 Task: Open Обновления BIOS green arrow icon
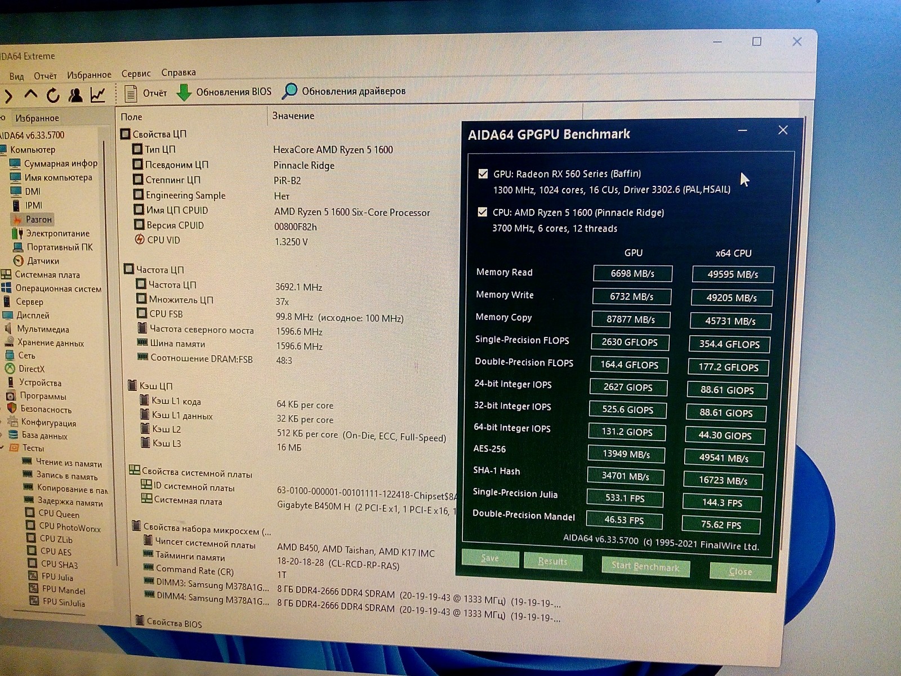pyautogui.click(x=184, y=92)
